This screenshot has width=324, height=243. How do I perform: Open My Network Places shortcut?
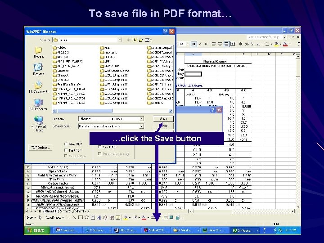click(x=39, y=124)
